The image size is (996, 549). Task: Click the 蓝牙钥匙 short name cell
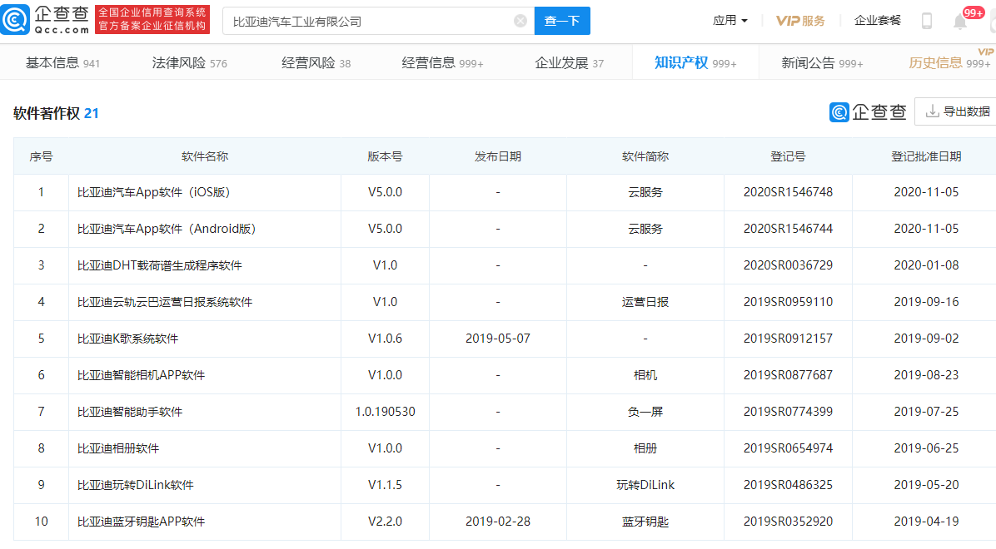coord(645,522)
